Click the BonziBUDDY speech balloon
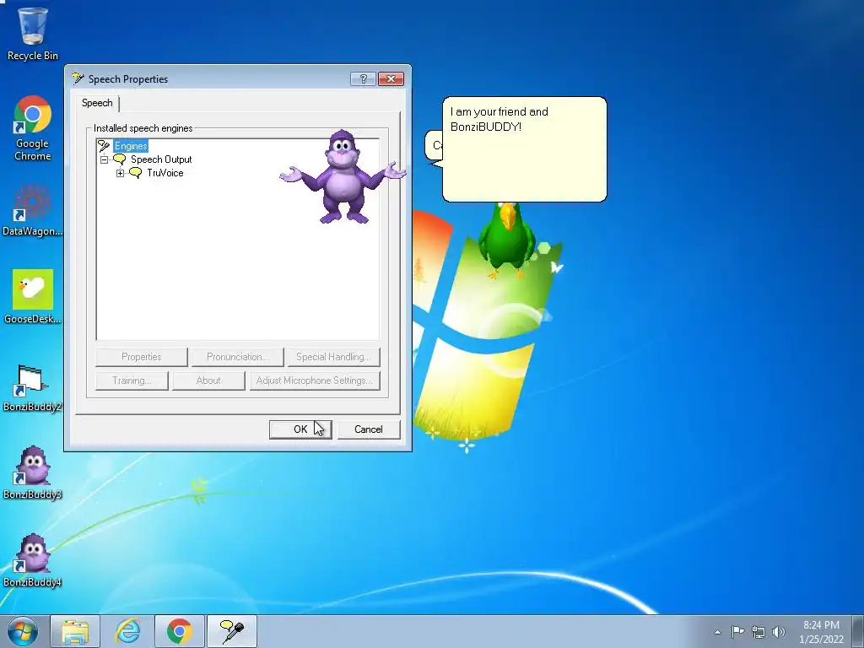The height and width of the screenshot is (648, 864). click(x=525, y=149)
